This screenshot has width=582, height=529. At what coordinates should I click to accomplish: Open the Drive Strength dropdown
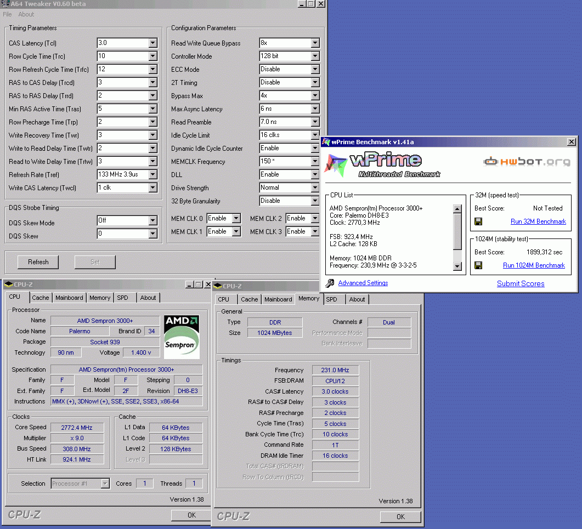[x=315, y=187]
